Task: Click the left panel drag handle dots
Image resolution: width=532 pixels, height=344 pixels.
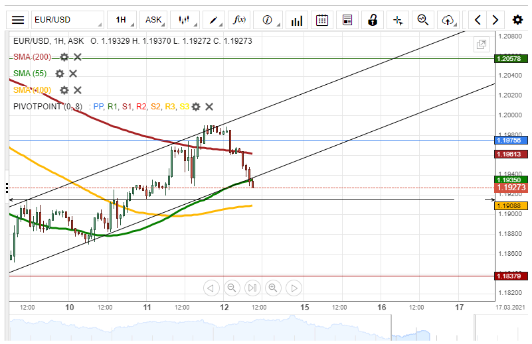Action: 7,188
